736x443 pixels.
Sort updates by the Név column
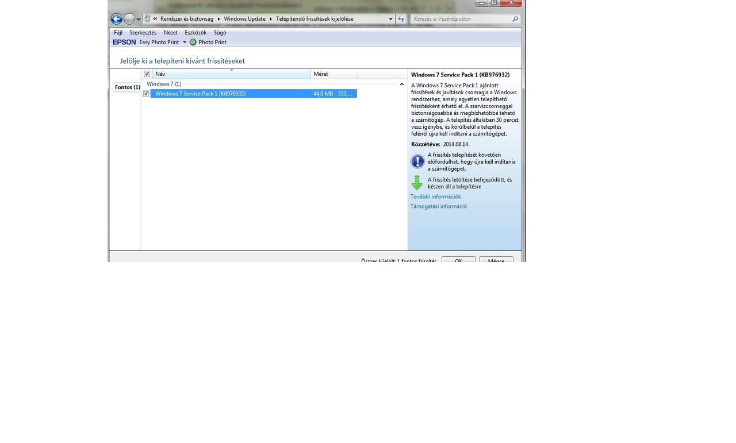(232, 74)
